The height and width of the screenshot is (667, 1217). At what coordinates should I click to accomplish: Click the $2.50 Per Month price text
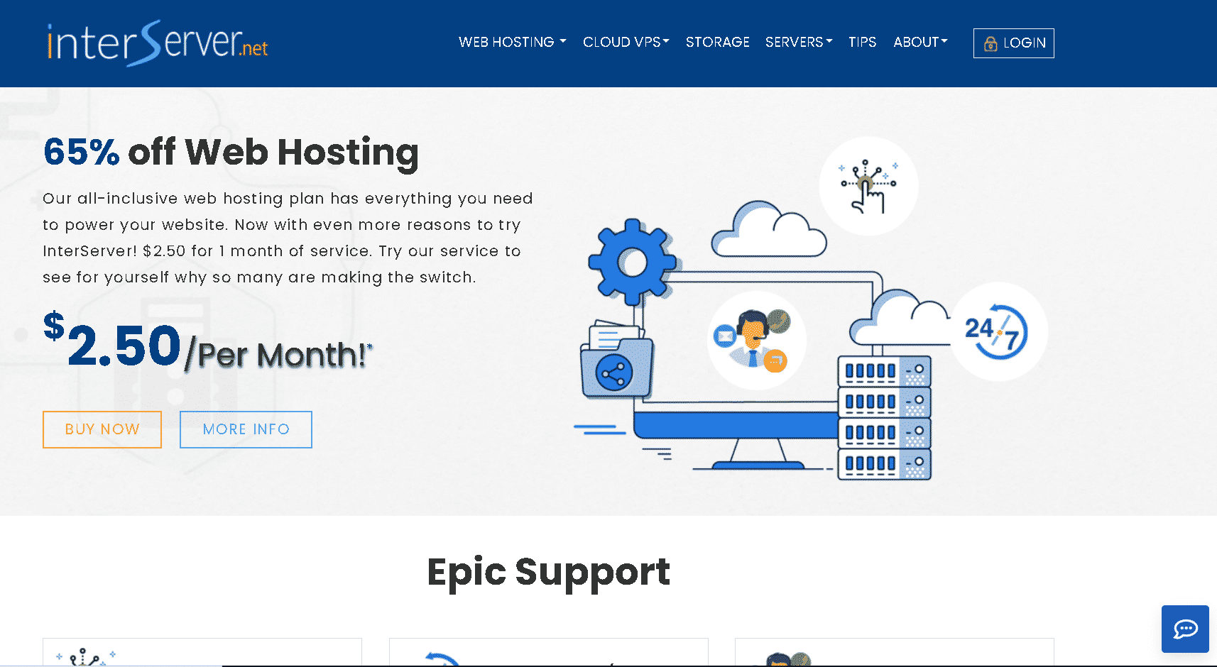click(207, 343)
